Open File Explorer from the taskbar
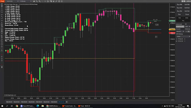Image resolution: width=191 pixels, height=108 pixels. pyautogui.click(x=43, y=106)
